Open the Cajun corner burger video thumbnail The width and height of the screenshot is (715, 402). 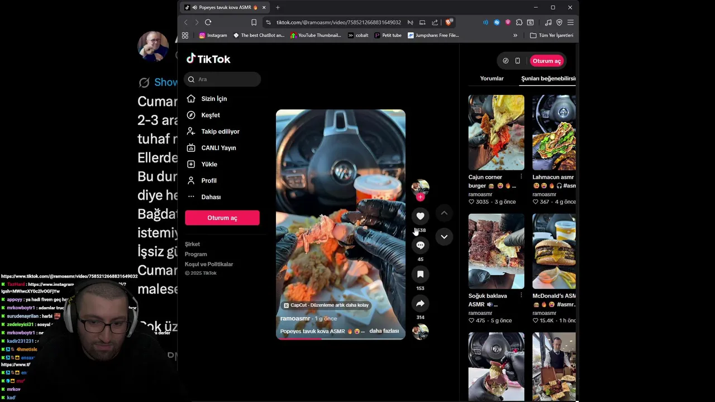point(496,132)
